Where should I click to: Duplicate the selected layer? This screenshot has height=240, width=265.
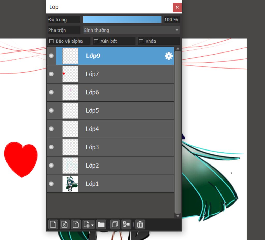click(115, 224)
